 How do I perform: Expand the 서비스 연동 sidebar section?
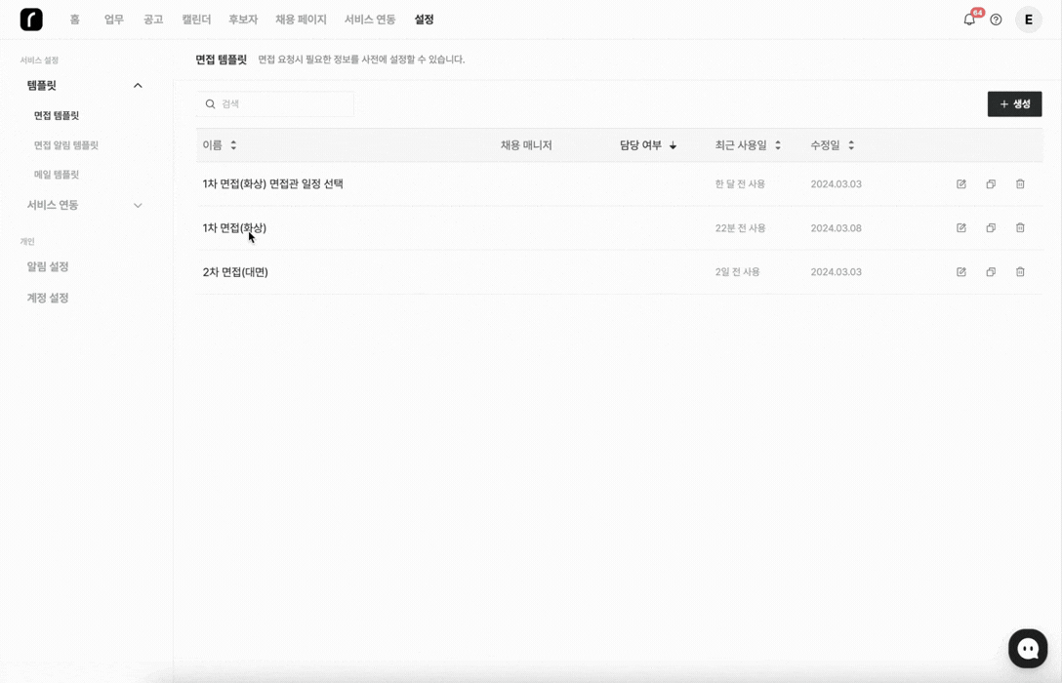click(138, 206)
